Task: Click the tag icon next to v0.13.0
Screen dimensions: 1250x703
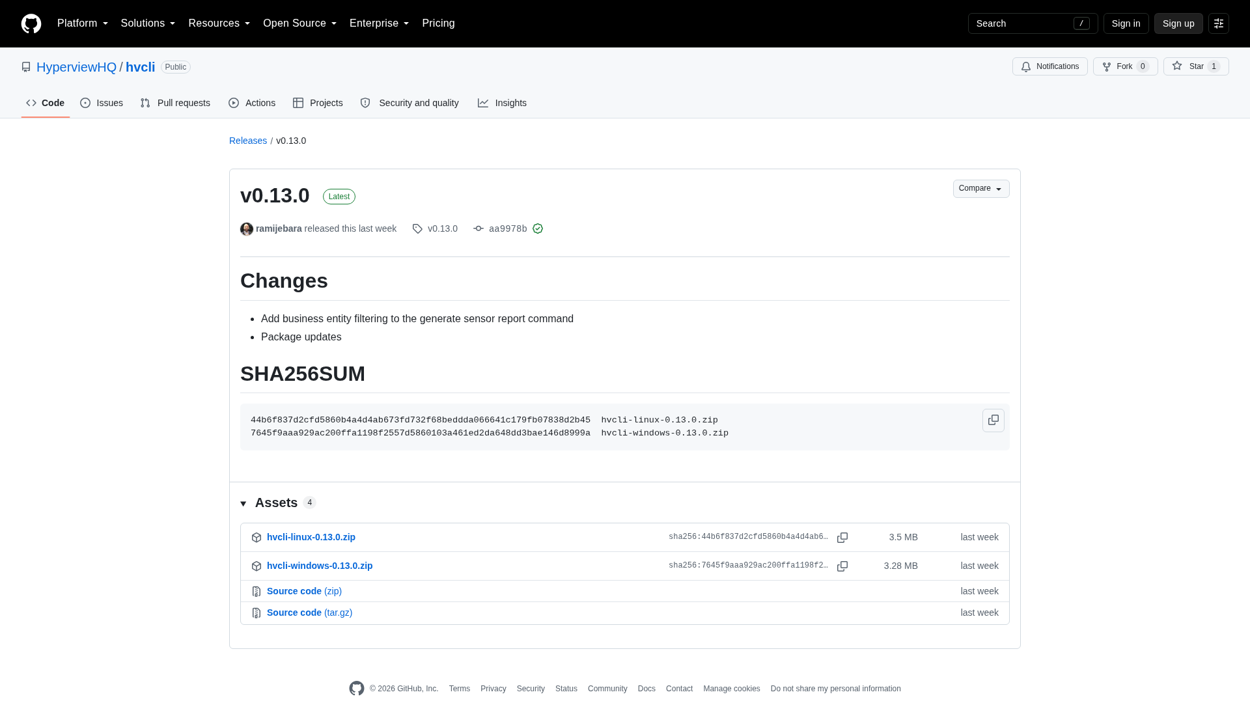Action: (417, 229)
